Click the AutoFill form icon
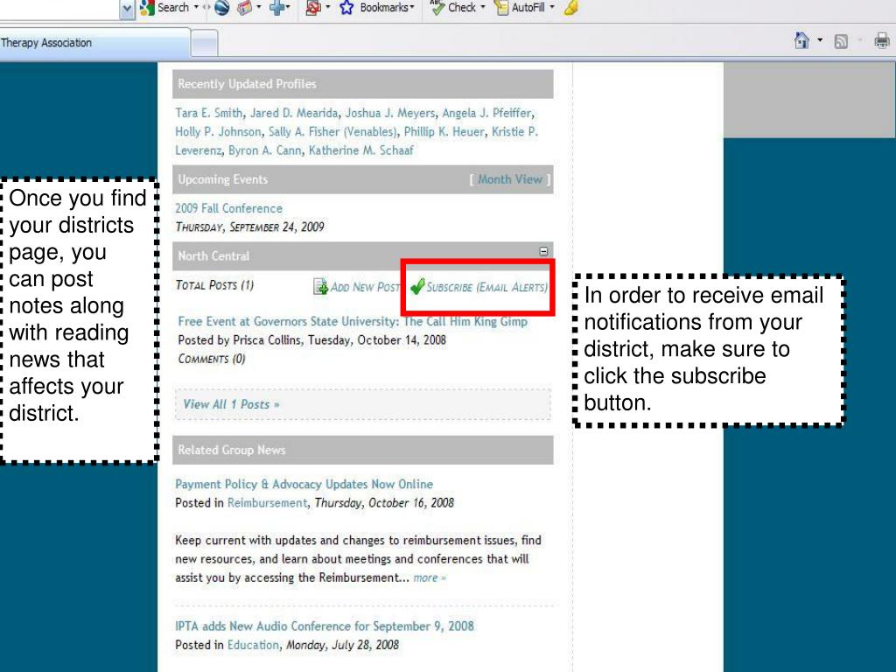 coord(501,7)
